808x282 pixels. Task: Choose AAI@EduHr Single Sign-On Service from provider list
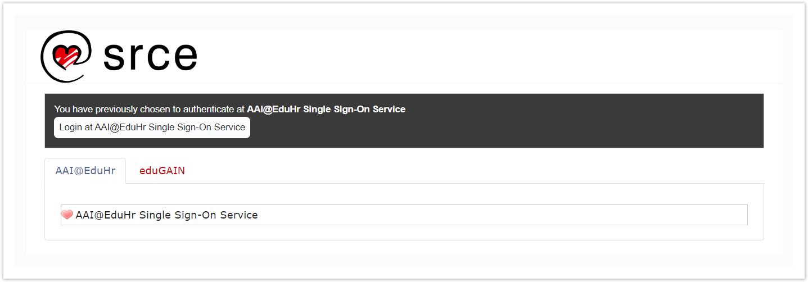click(x=166, y=215)
